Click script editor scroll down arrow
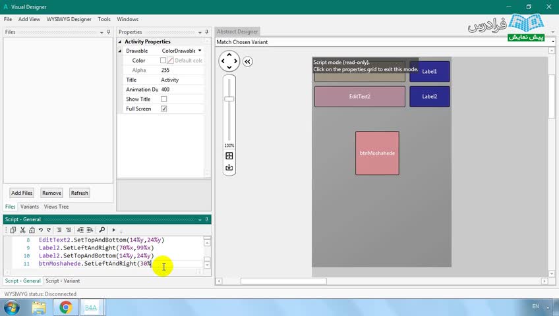This screenshot has height=316, width=559. click(x=207, y=265)
